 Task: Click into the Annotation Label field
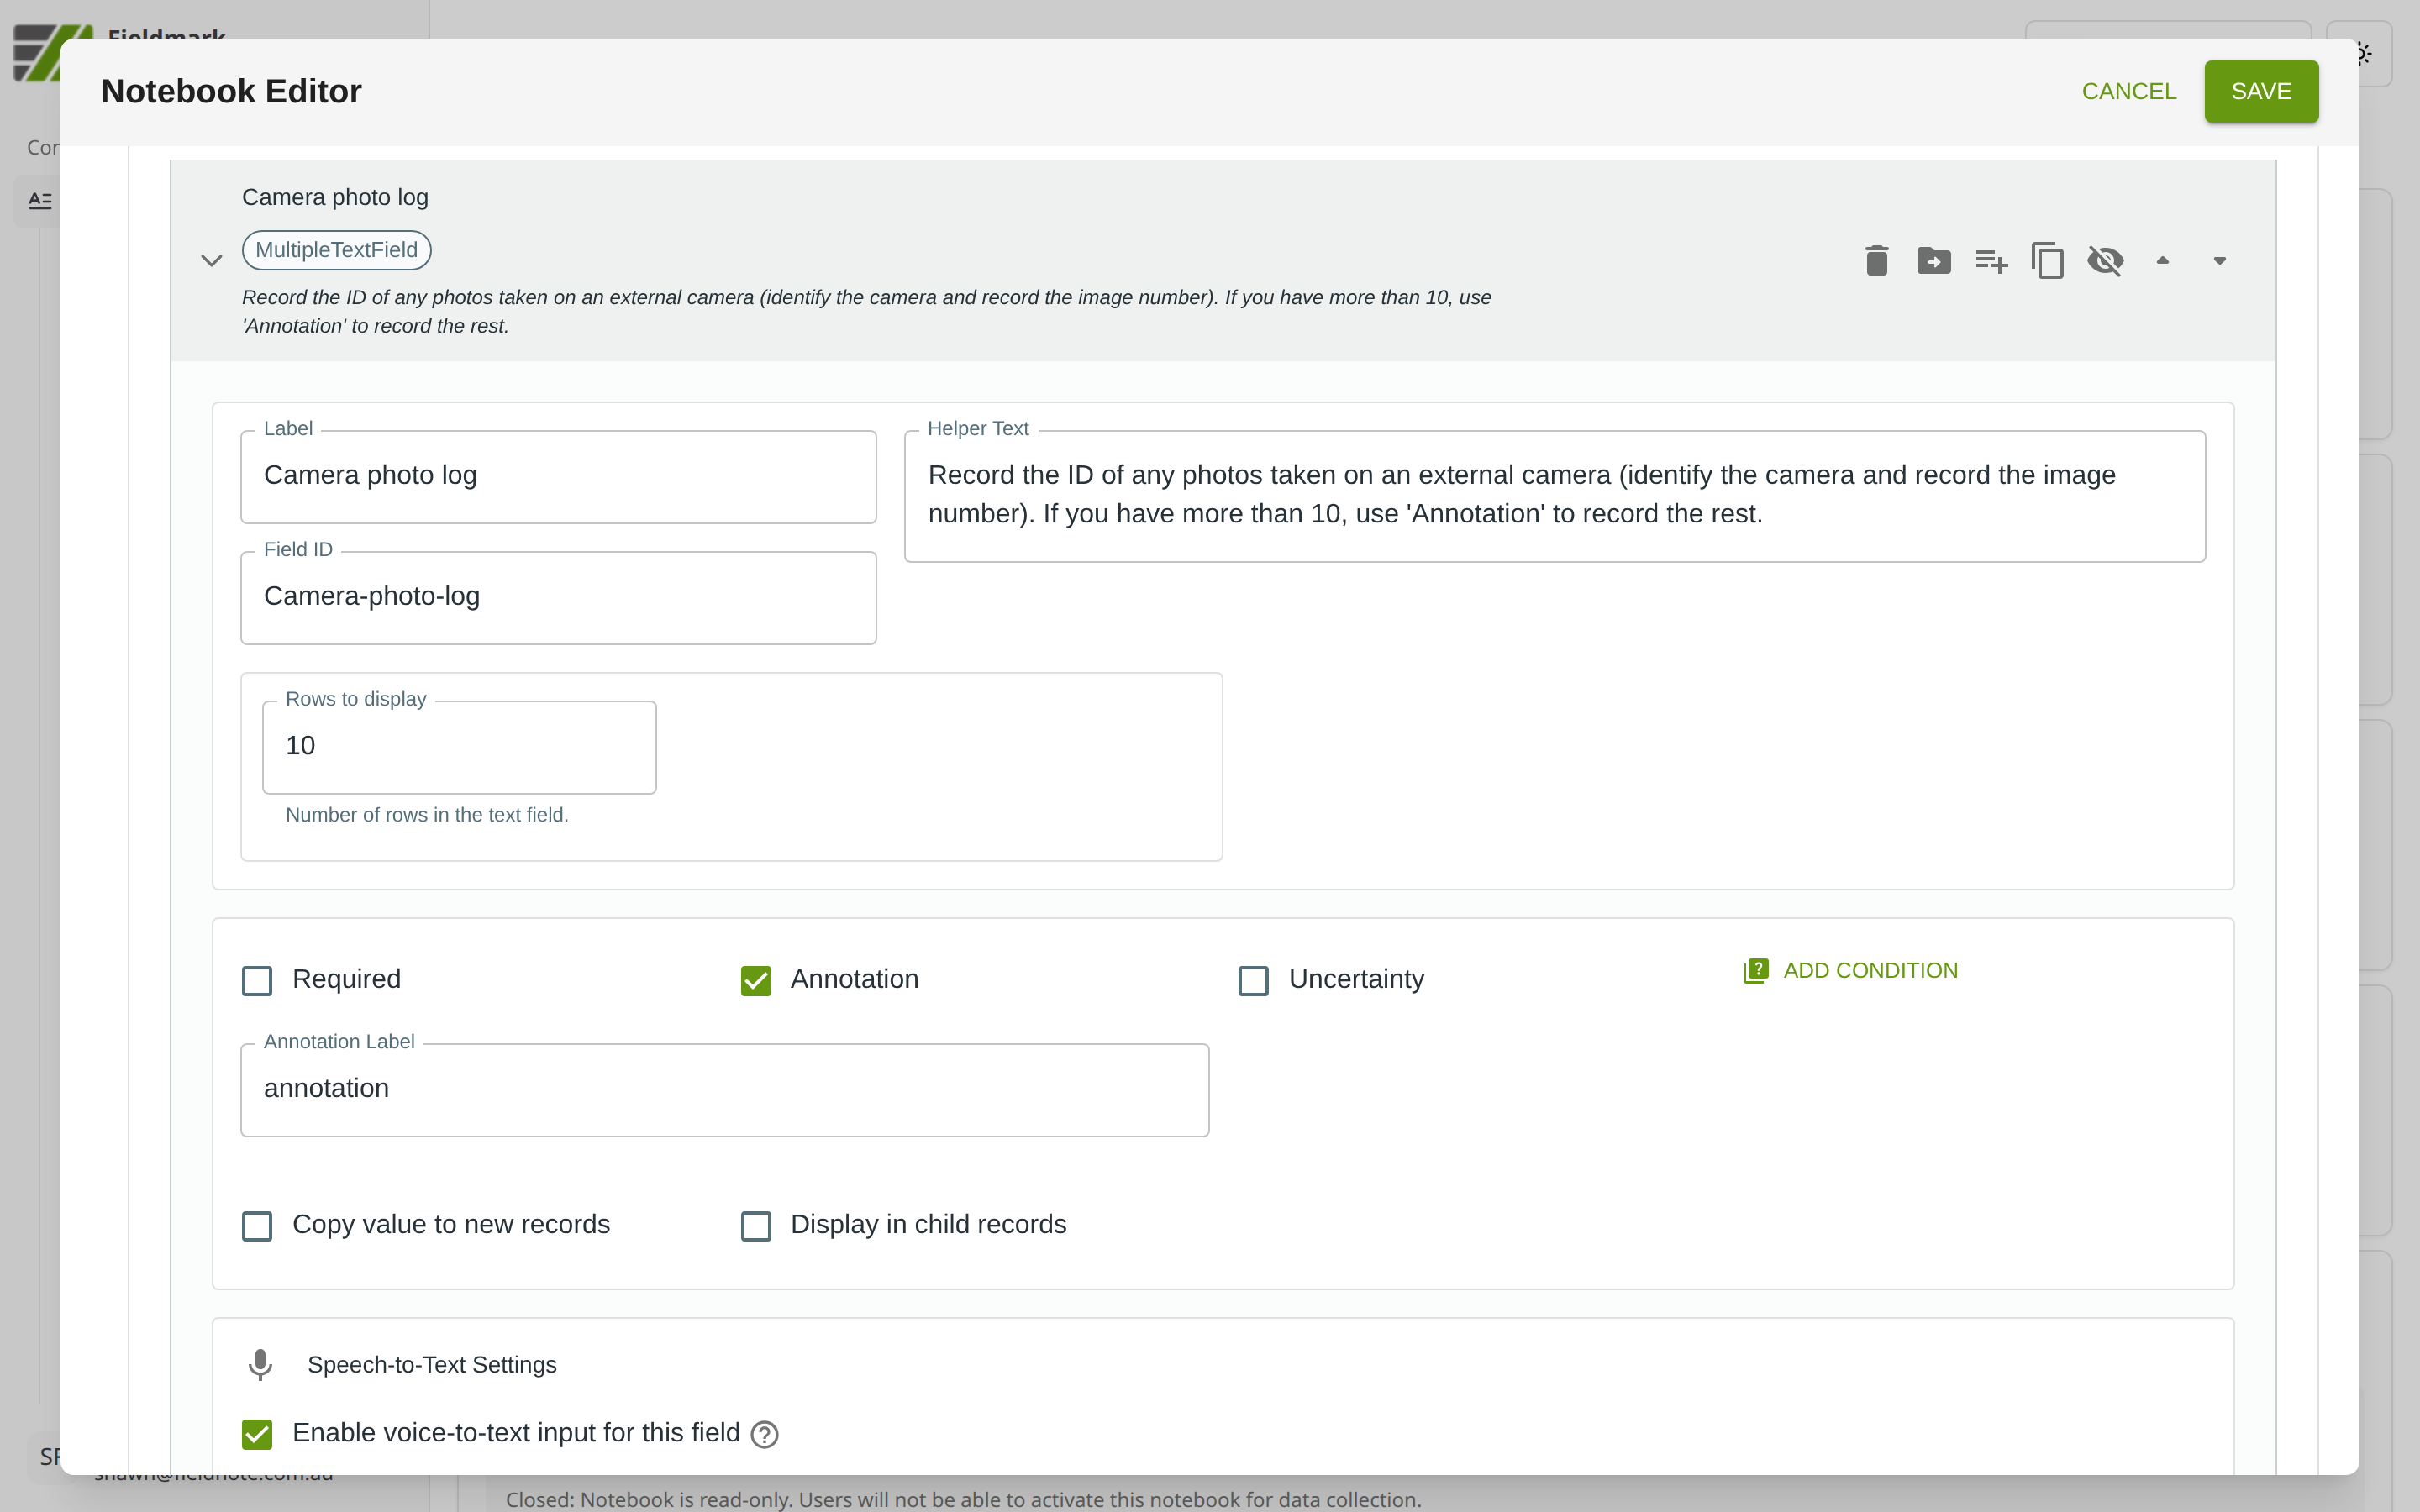pyautogui.click(x=724, y=1089)
